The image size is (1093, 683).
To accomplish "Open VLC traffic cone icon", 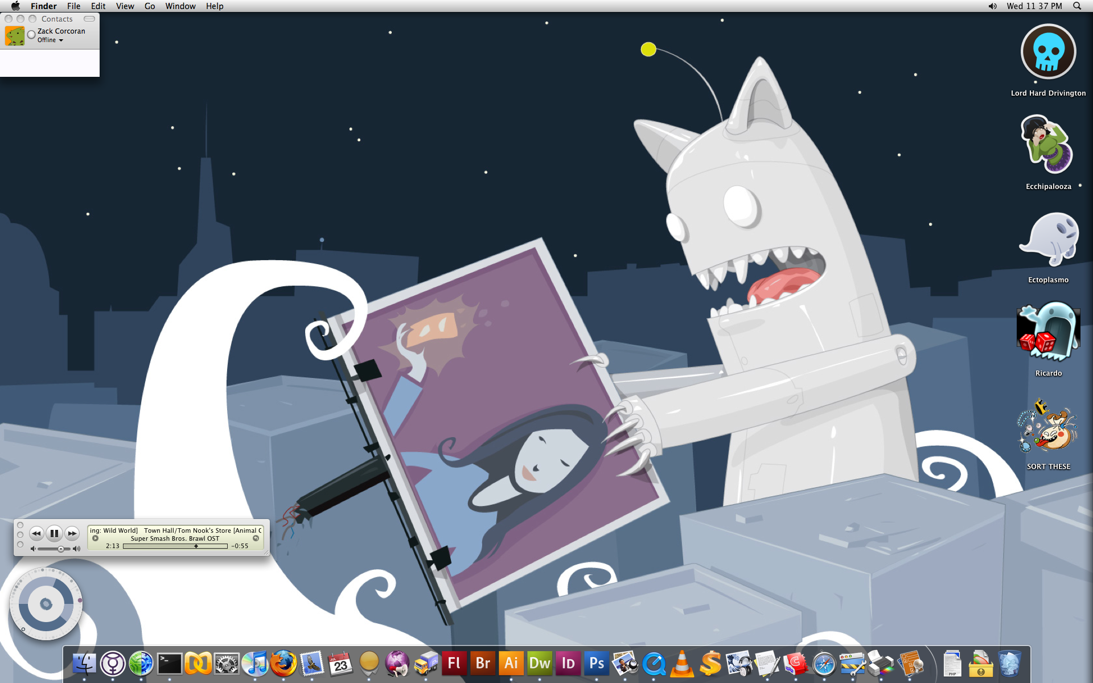I will point(682,663).
